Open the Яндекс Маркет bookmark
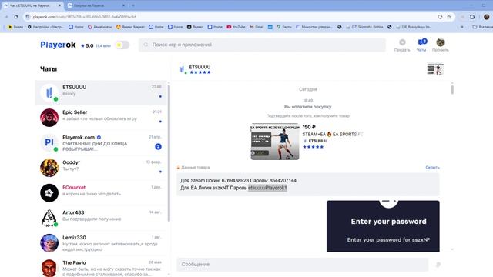The height and width of the screenshot is (277, 493). (130, 27)
